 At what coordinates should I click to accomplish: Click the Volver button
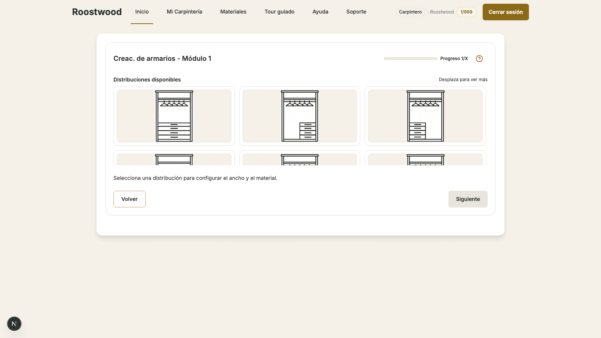tap(130, 199)
